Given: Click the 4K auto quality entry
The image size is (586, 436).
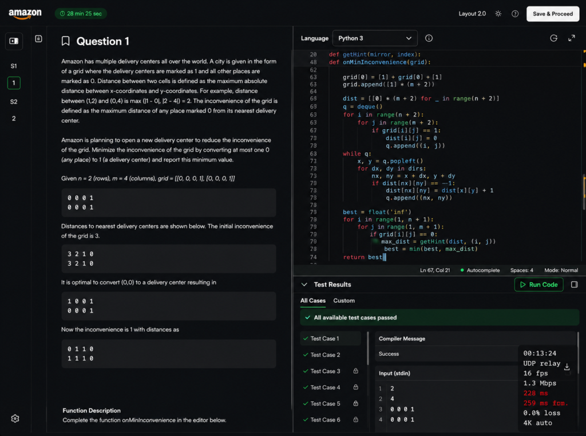Looking at the screenshot, I should point(537,423).
